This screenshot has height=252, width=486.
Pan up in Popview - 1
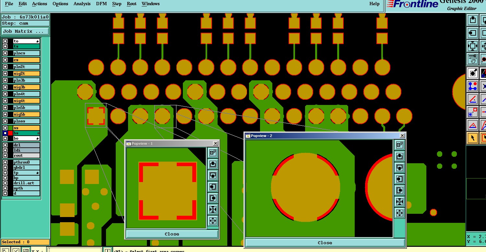[213, 164]
